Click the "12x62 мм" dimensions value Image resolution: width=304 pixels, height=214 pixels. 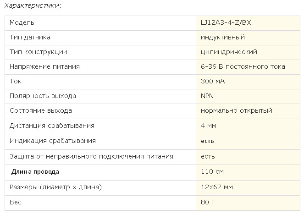(217, 187)
